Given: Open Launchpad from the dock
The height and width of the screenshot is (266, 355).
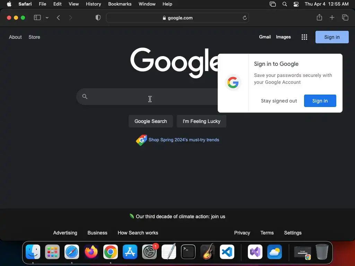Looking at the screenshot, I should (52, 252).
